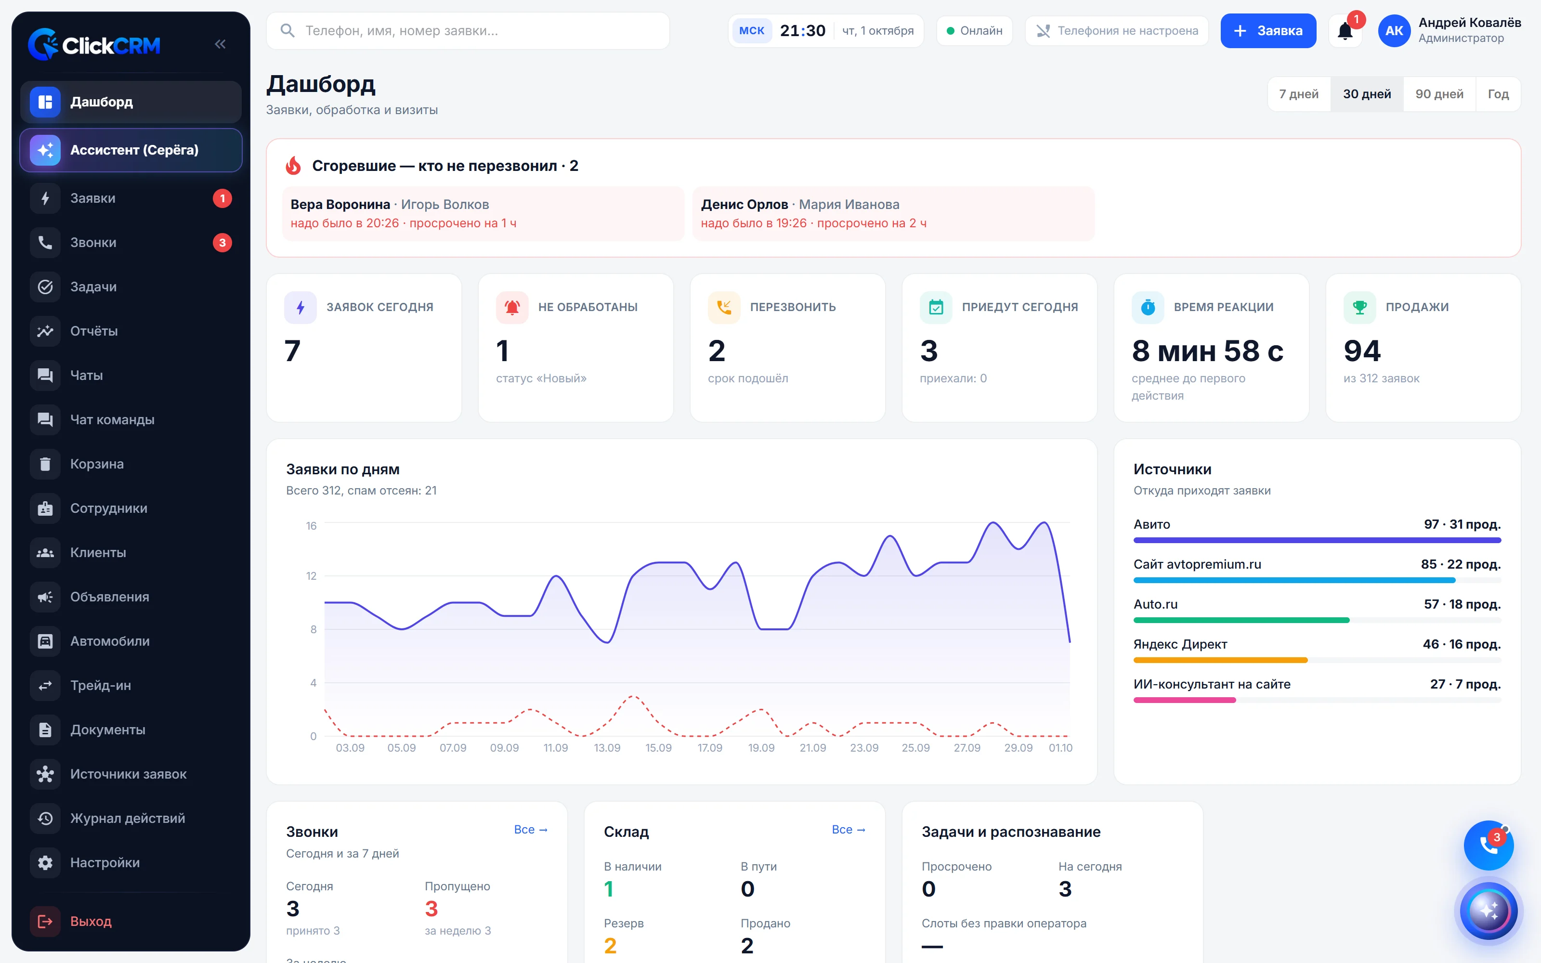Open Андрей Ковалёв user profile menu
1541x963 pixels.
coord(1450,30)
